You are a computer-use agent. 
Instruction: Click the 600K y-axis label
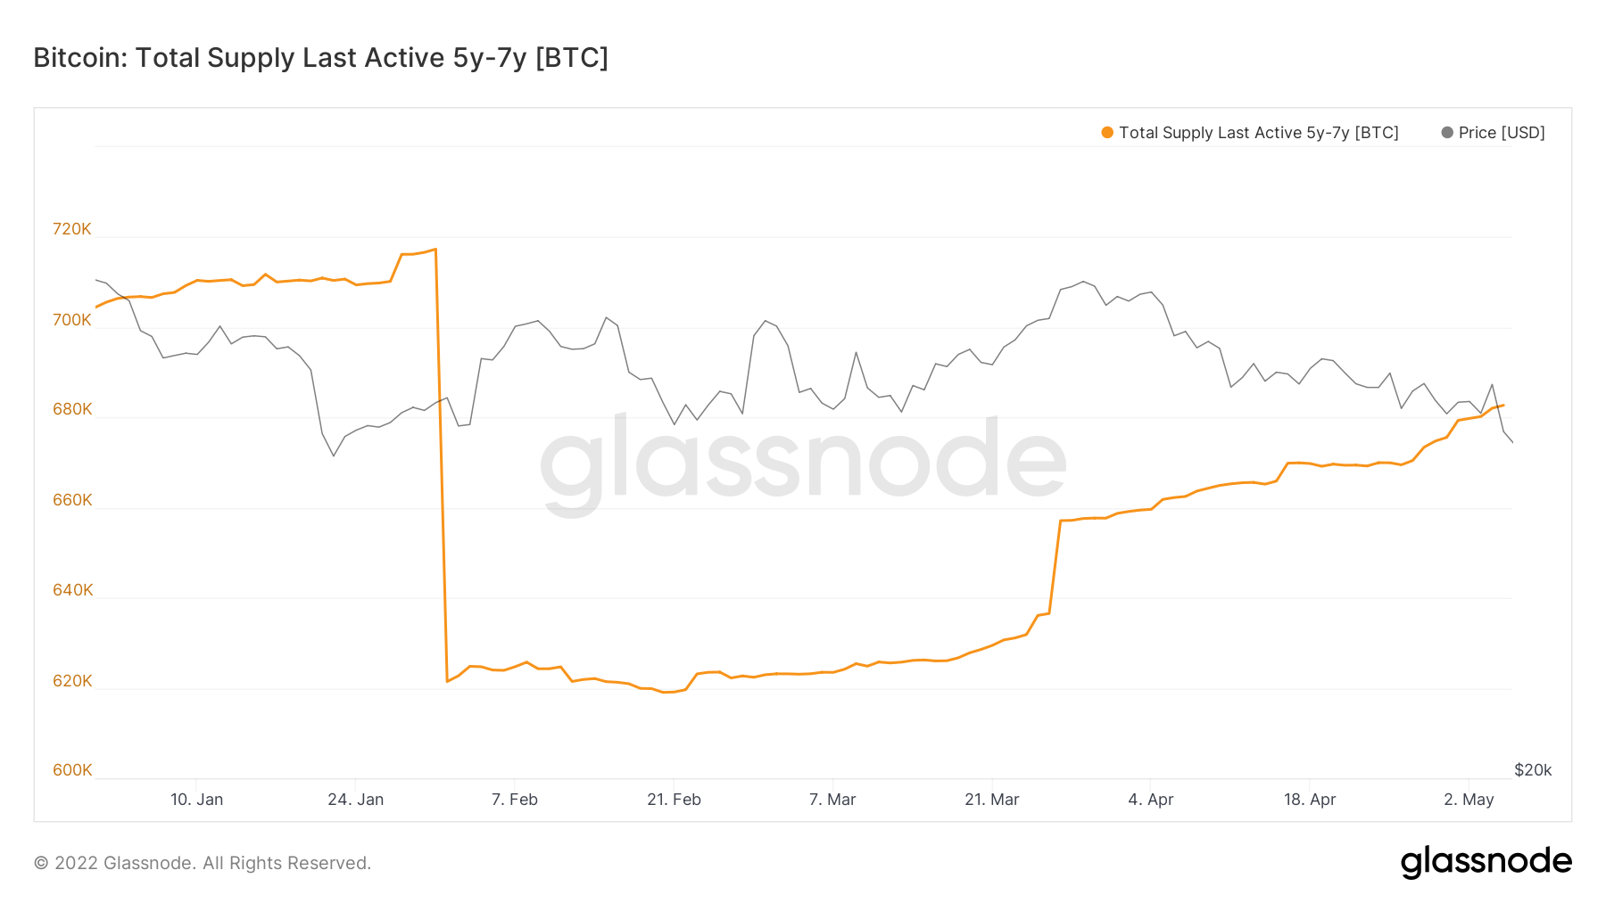pos(72,770)
